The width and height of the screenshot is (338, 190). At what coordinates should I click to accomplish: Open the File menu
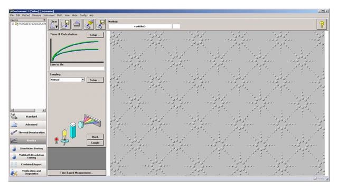[12, 15]
